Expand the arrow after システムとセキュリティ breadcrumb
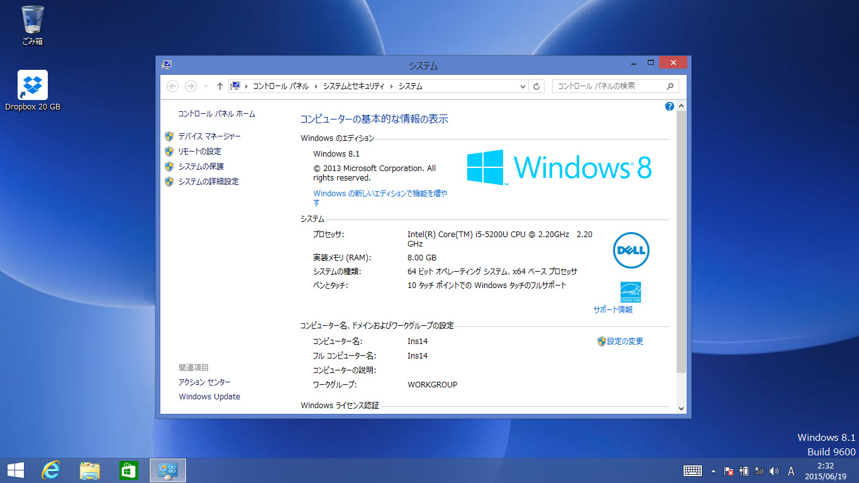 tap(392, 86)
